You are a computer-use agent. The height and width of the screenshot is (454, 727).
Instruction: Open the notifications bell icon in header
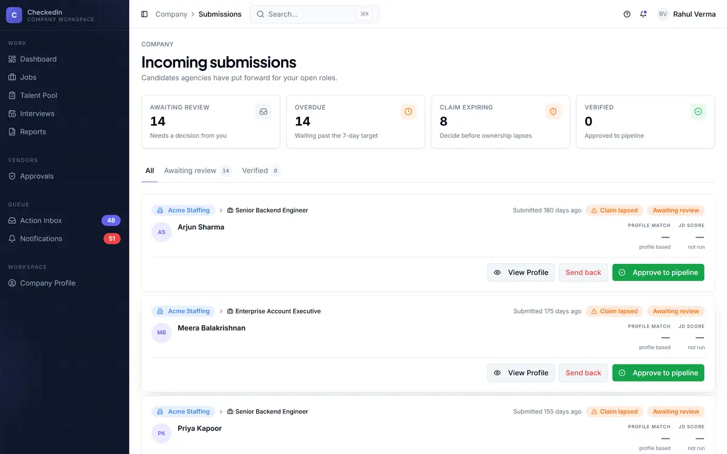click(643, 14)
